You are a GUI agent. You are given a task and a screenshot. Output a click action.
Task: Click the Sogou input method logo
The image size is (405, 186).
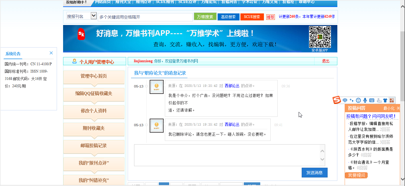tap(336, 100)
